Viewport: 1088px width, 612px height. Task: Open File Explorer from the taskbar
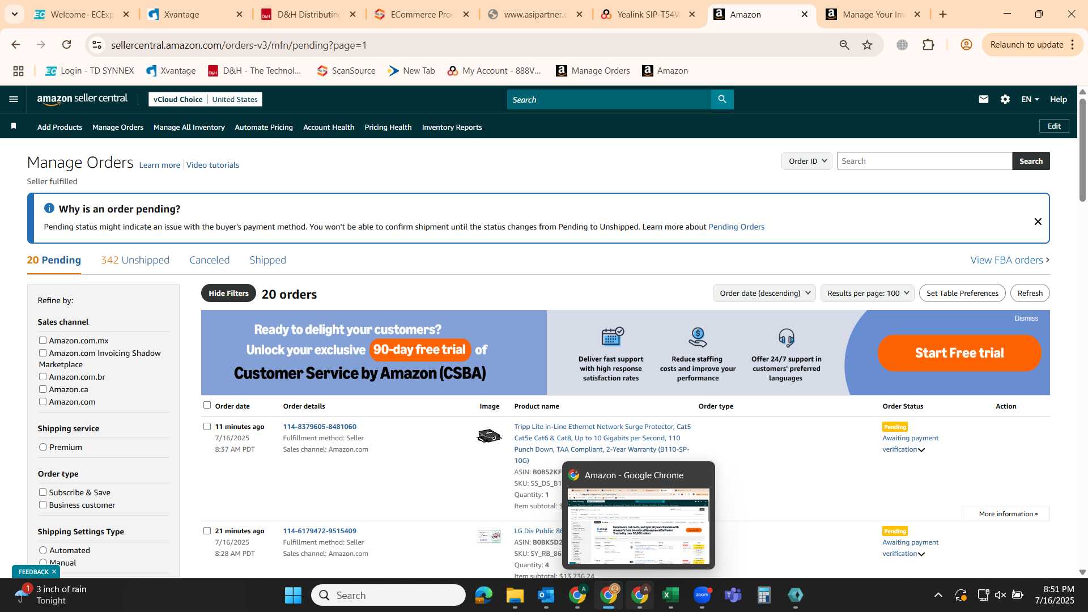pyautogui.click(x=515, y=595)
